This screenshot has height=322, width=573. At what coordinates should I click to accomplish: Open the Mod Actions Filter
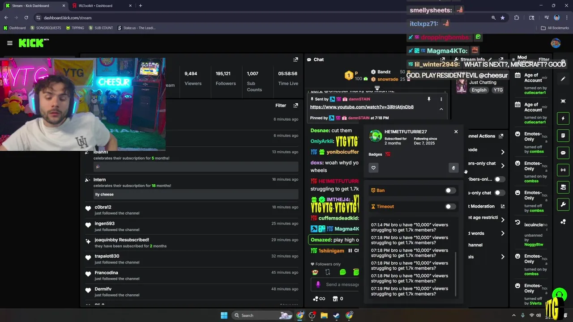click(x=544, y=59)
